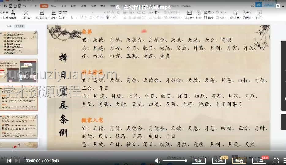Open the playlist menu icon

(x=284, y=160)
